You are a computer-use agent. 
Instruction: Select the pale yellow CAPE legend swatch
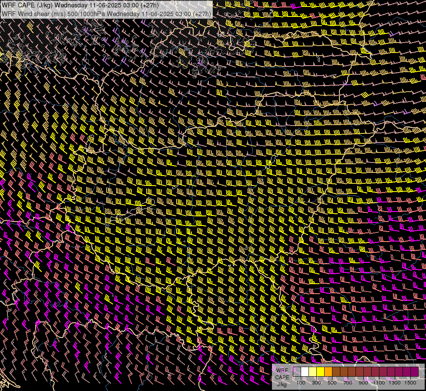pos(313,372)
